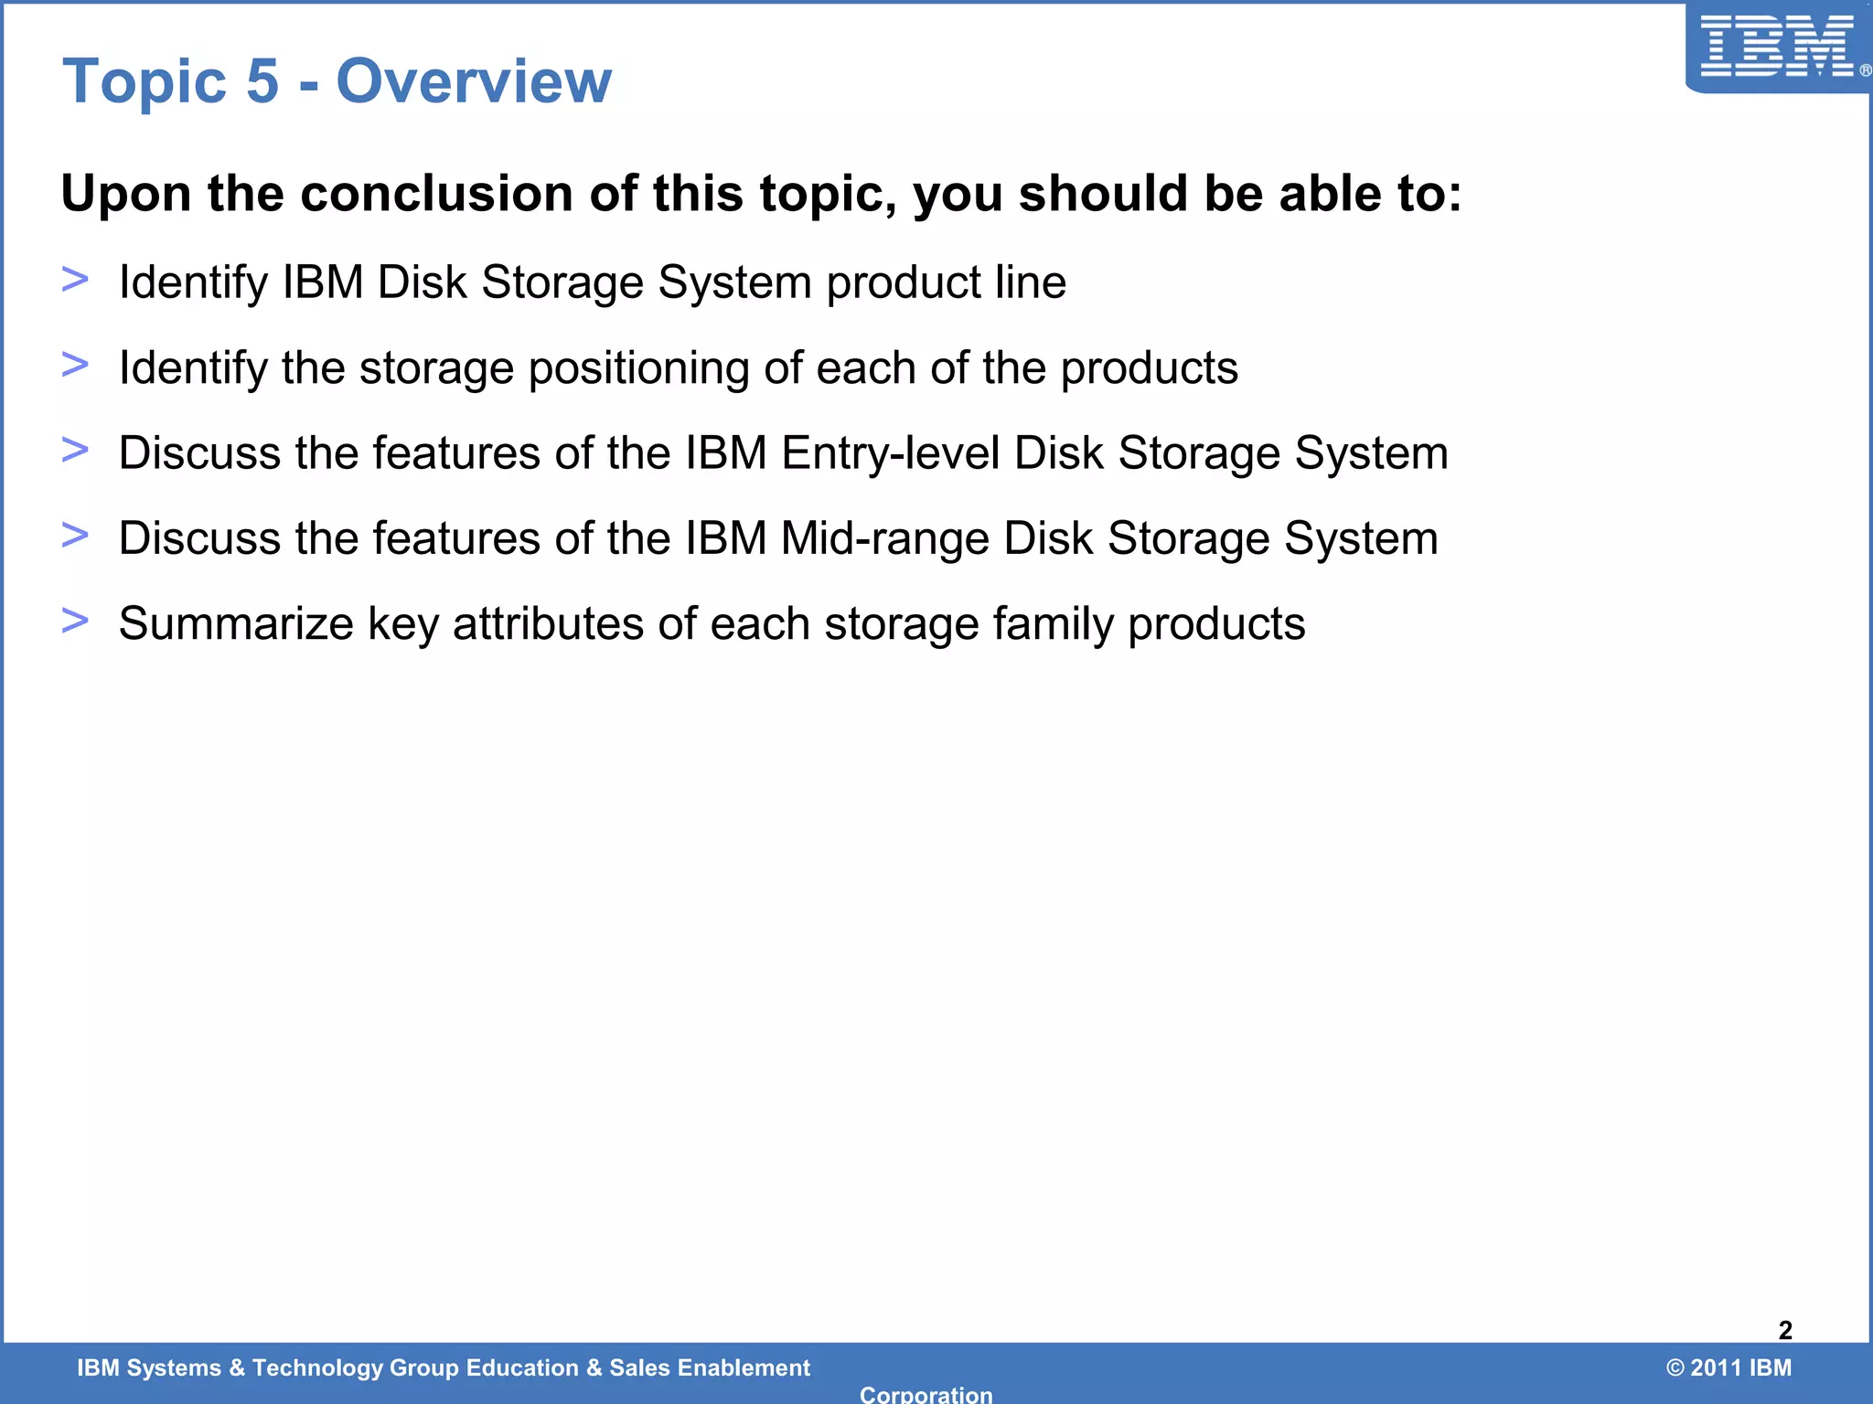The image size is (1873, 1404).
Task: Click the IBM logo in the corner
Action: tap(1775, 46)
